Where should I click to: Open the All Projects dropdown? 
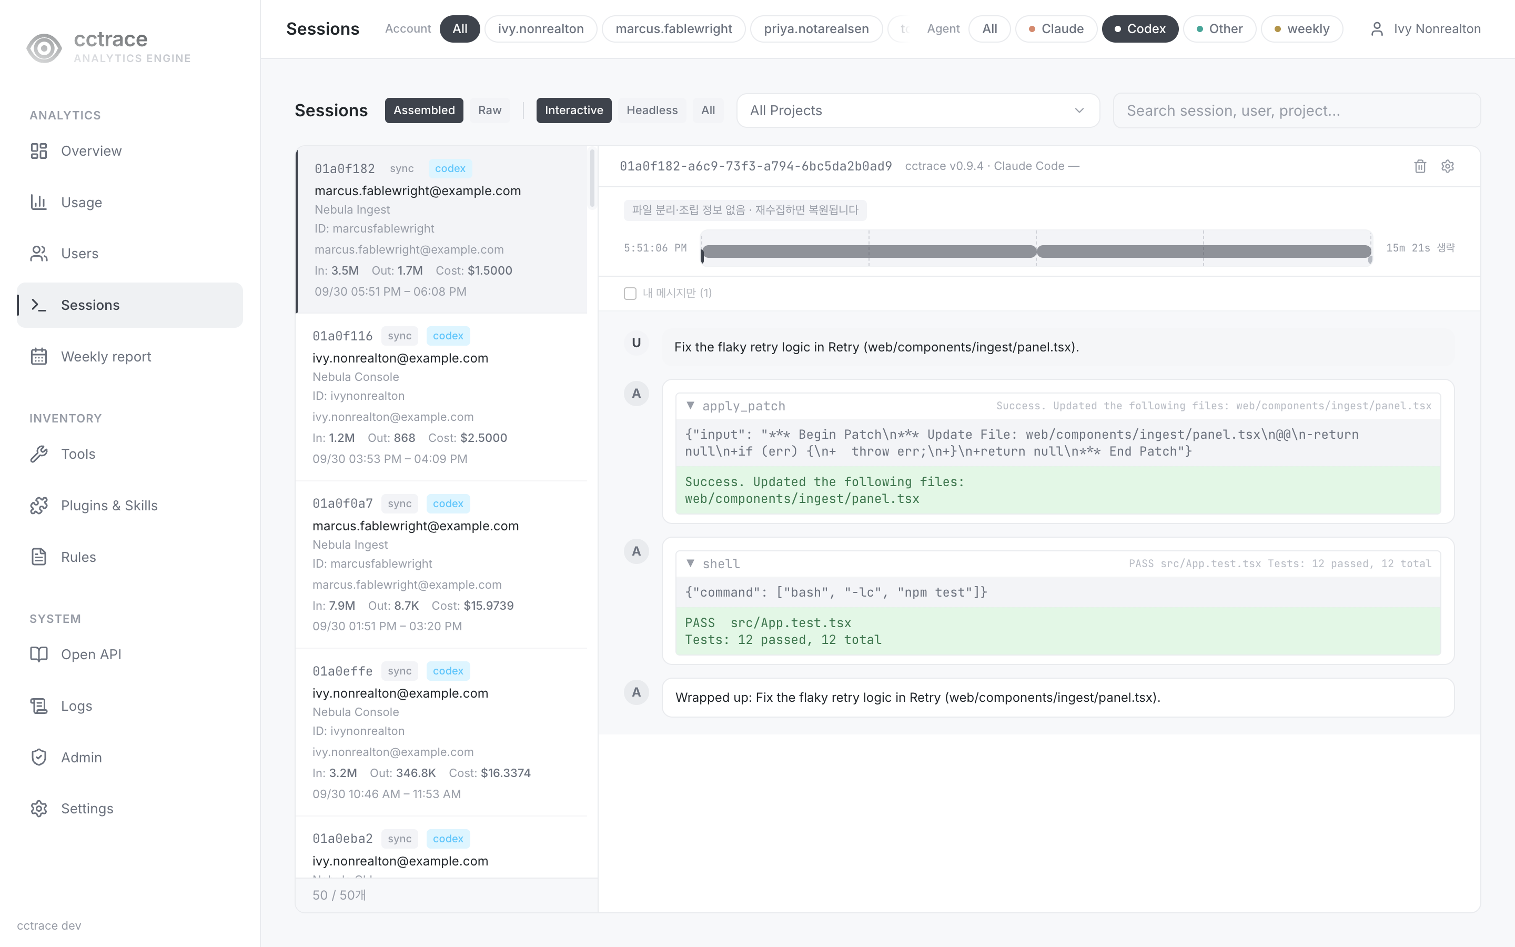coord(918,110)
